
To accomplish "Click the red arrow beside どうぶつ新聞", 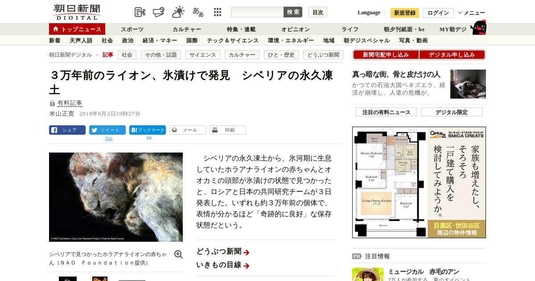I will click(x=247, y=252).
